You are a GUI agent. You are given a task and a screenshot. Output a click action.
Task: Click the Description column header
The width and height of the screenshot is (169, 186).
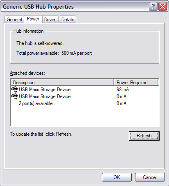[62, 82]
